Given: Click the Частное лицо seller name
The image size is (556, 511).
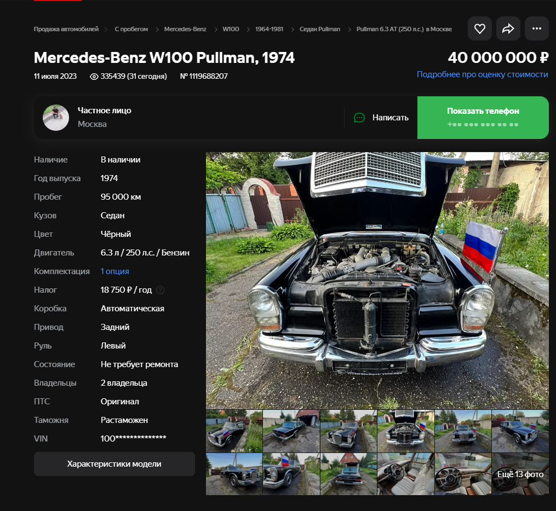Looking at the screenshot, I should click(105, 111).
